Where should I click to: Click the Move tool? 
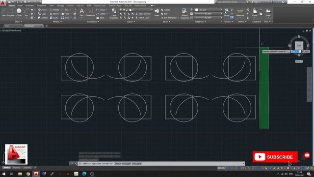point(42,10)
